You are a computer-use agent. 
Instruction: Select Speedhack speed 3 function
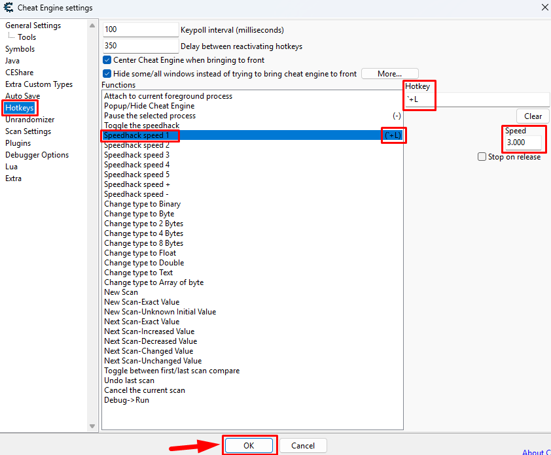253,155
